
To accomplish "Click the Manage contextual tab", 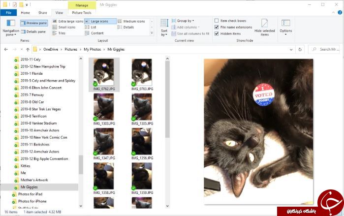I will 82,5.
